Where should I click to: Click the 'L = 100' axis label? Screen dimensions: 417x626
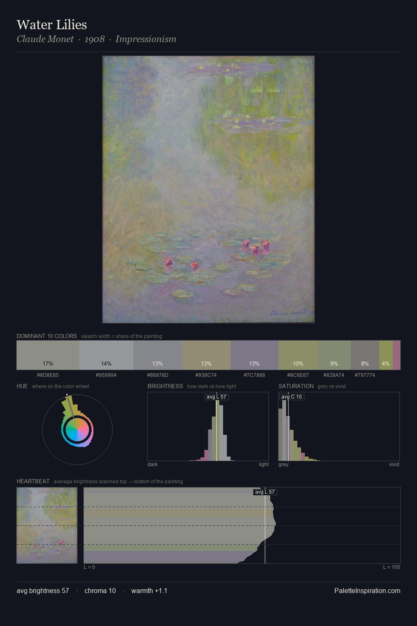tap(392, 567)
